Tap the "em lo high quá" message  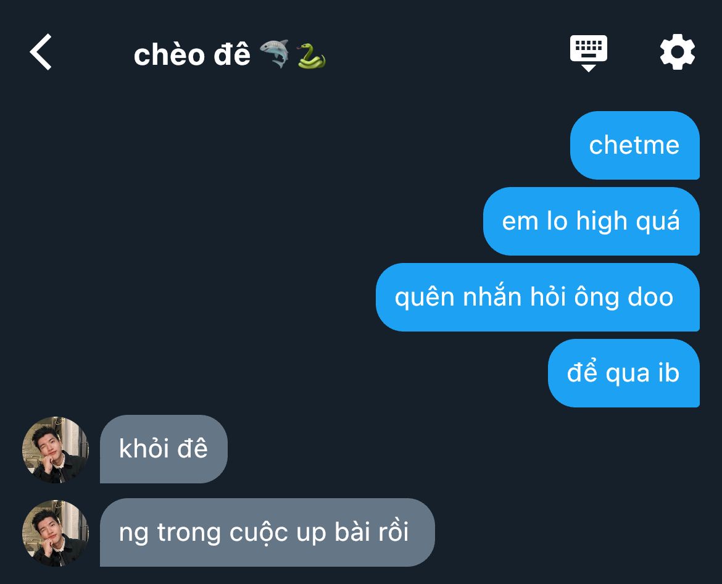pos(591,221)
